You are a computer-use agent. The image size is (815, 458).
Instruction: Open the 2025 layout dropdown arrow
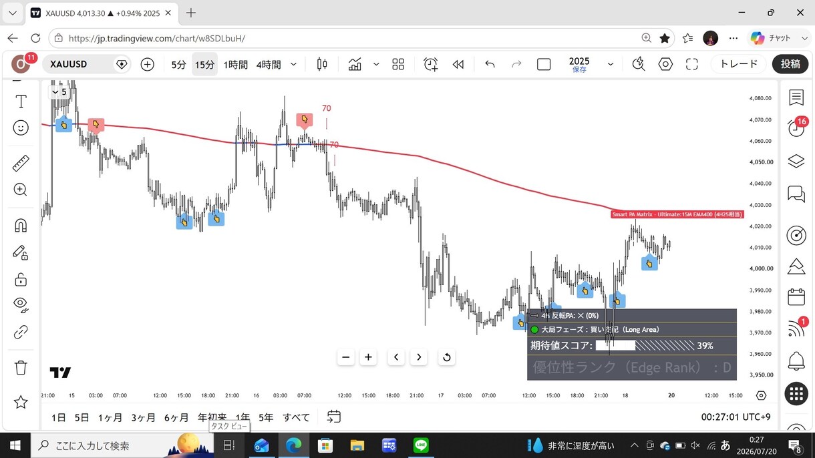click(x=611, y=64)
